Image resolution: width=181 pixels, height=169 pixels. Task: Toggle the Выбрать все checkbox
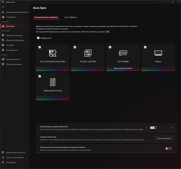(38, 38)
